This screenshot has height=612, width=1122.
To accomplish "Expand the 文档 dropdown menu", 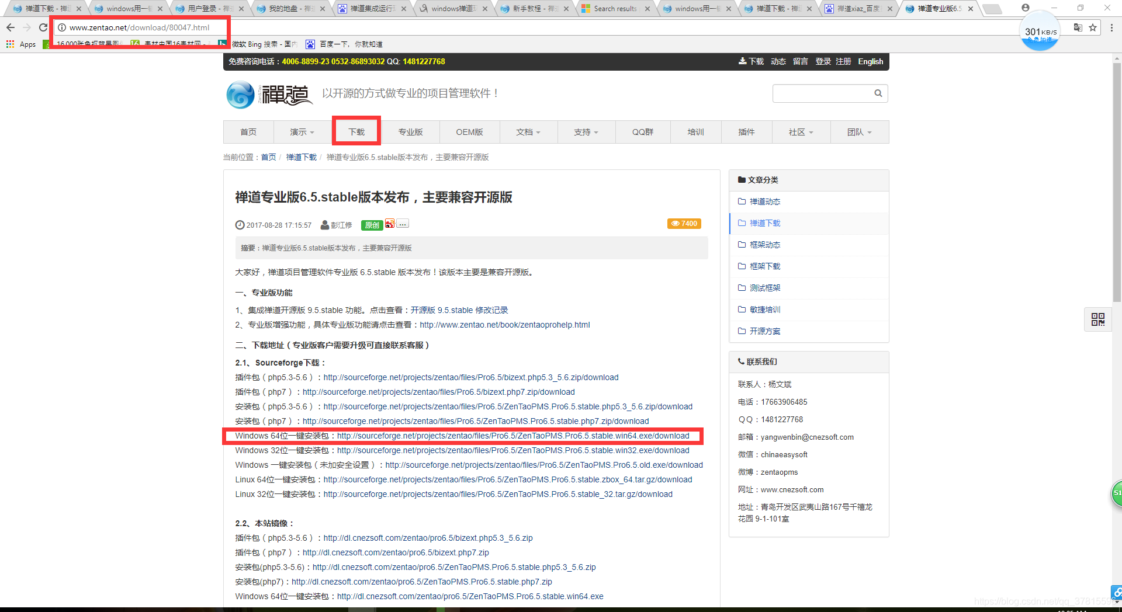I will [x=528, y=132].
